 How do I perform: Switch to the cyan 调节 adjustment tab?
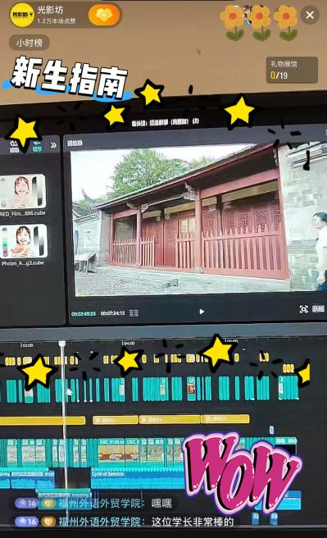(37, 146)
